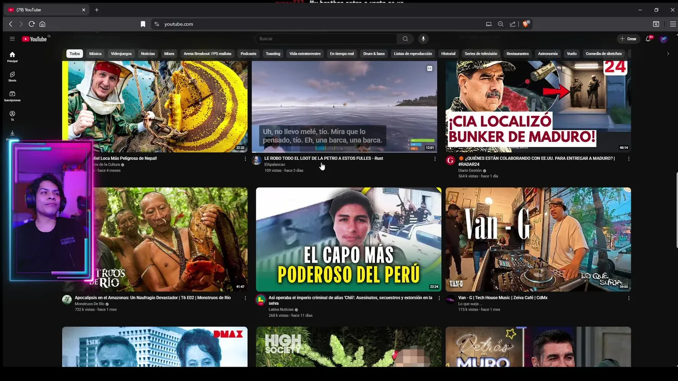Open the ElApalancao channel link
The height and width of the screenshot is (381, 678).
[274, 165]
